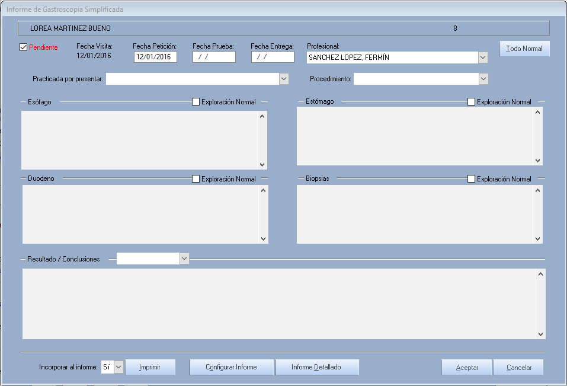The width and height of the screenshot is (567, 386).
Task: Click inside the Esófago text area
Action: click(x=140, y=140)
